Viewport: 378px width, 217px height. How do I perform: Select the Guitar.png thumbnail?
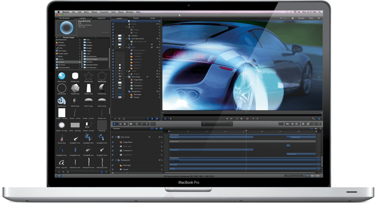click(62, 138)
